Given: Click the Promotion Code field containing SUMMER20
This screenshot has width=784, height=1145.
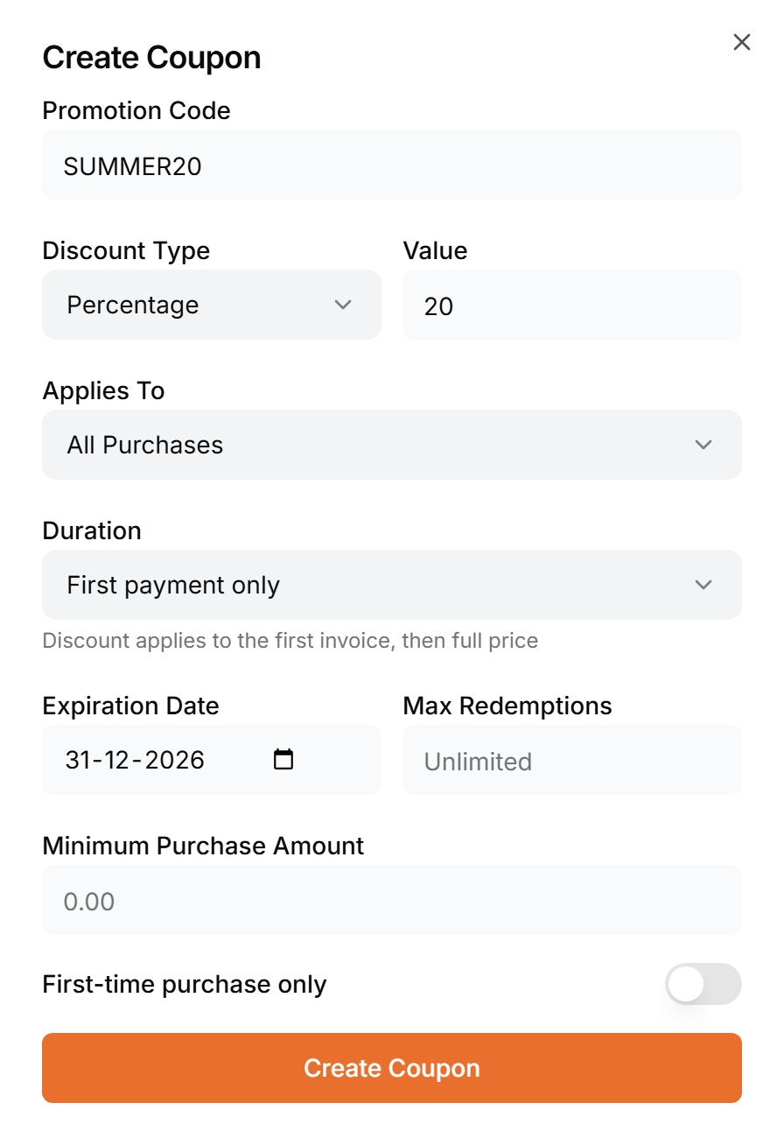Looking at the screenshot, I should pos(392,165).
